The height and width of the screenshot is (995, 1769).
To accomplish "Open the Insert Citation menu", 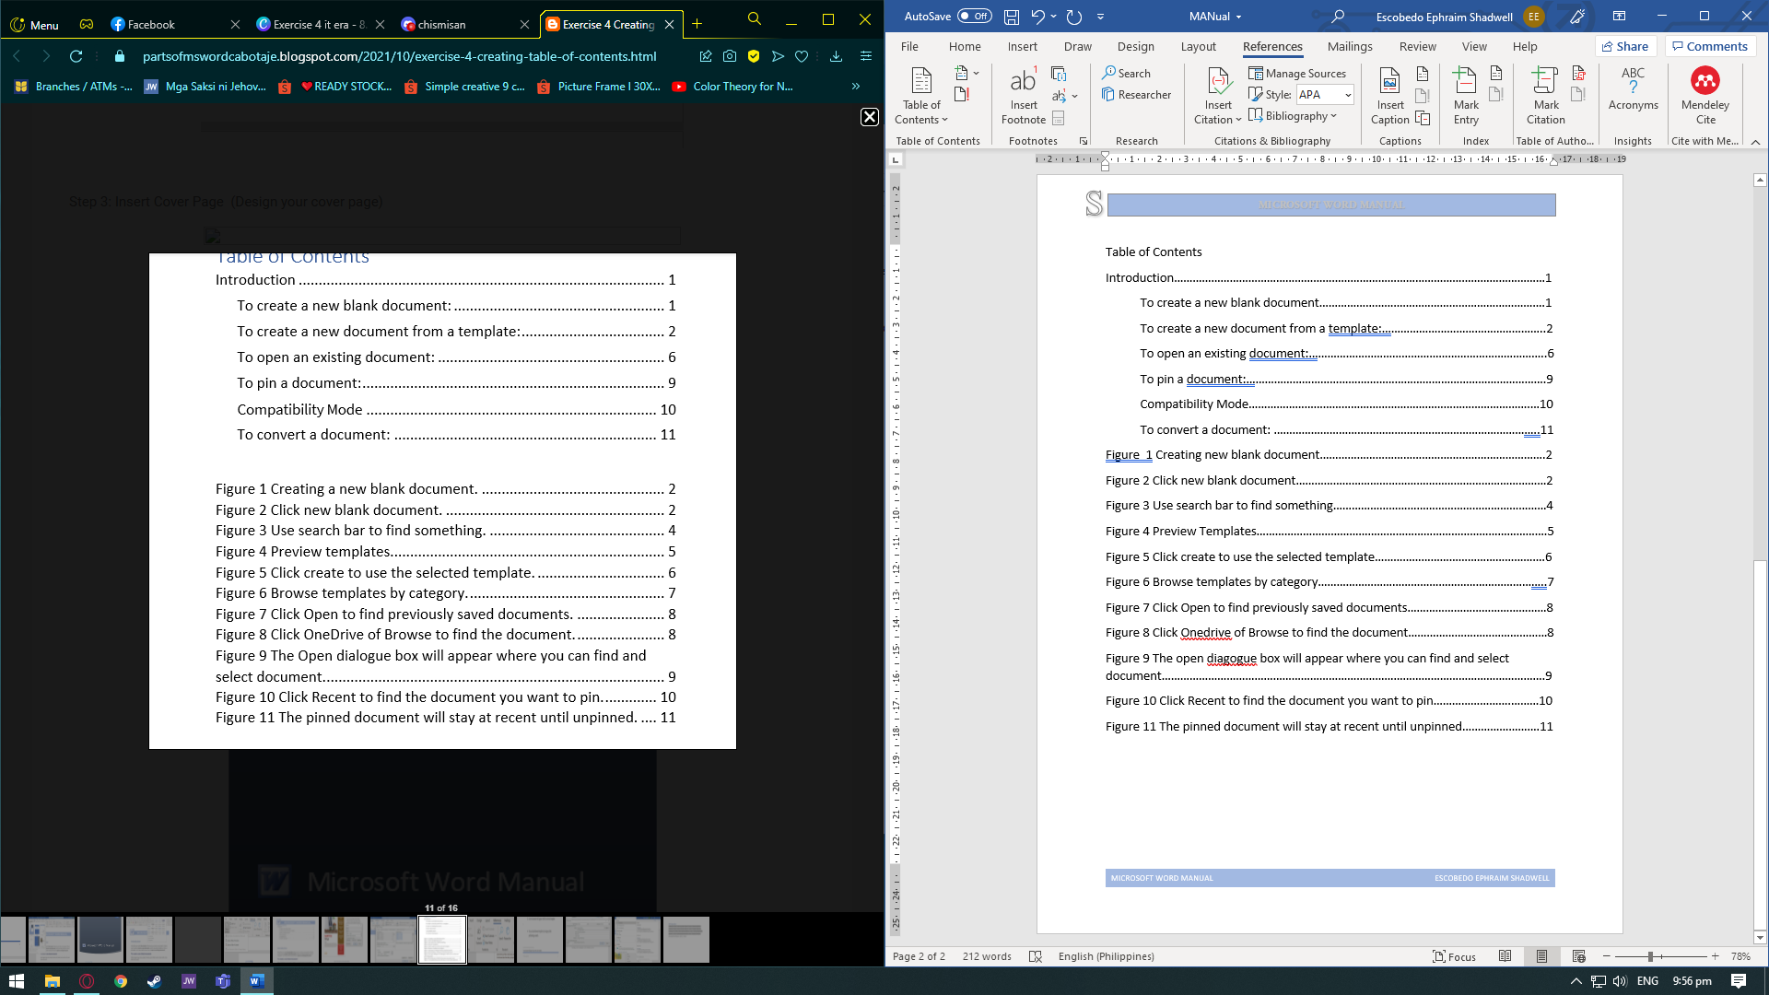I will click(x=1218, y=96).
